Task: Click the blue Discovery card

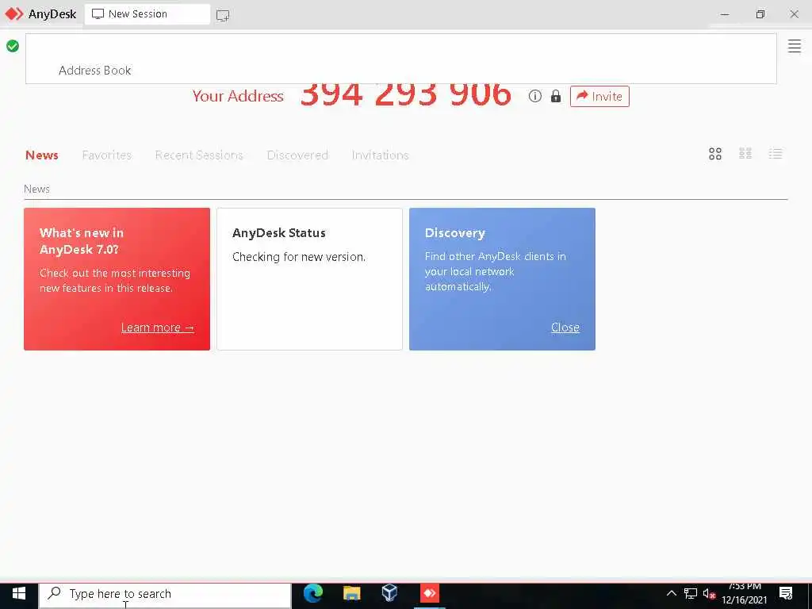Action: click(x=502, y=279)
